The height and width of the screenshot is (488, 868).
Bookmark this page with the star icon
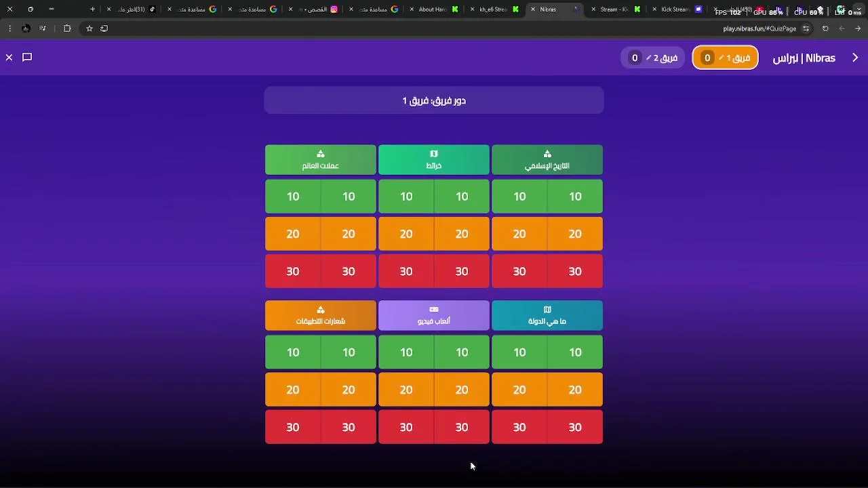[x=89, y=28]
